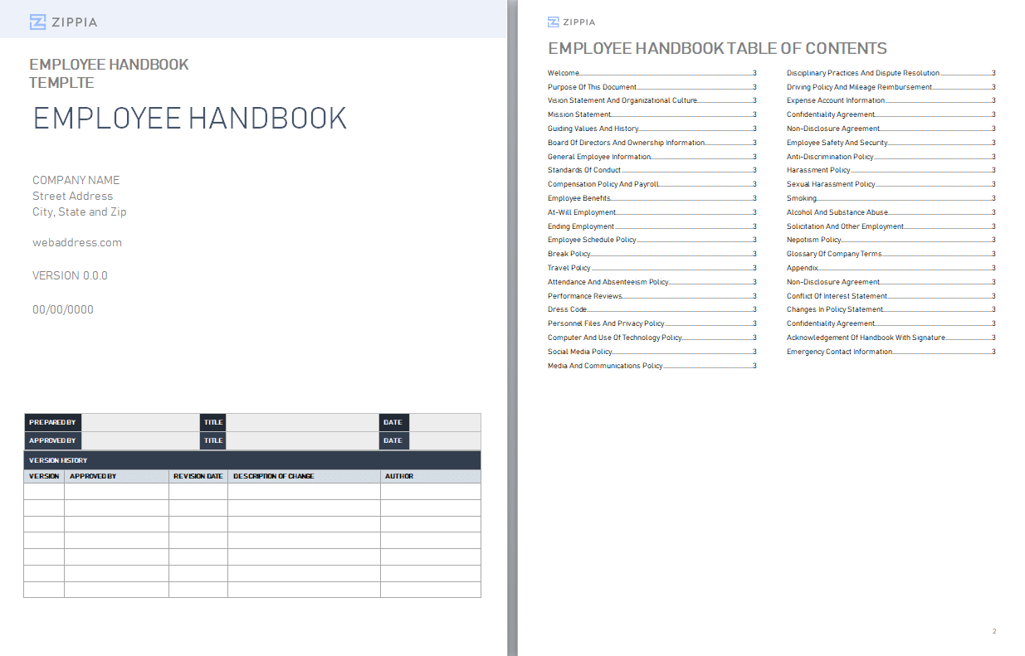Select the Company Name placeholder text
This screenshot has width=1025, height=656.
(x=76, y=180)
